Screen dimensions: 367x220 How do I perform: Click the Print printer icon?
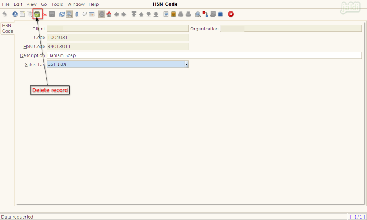(x=188, y=14)
